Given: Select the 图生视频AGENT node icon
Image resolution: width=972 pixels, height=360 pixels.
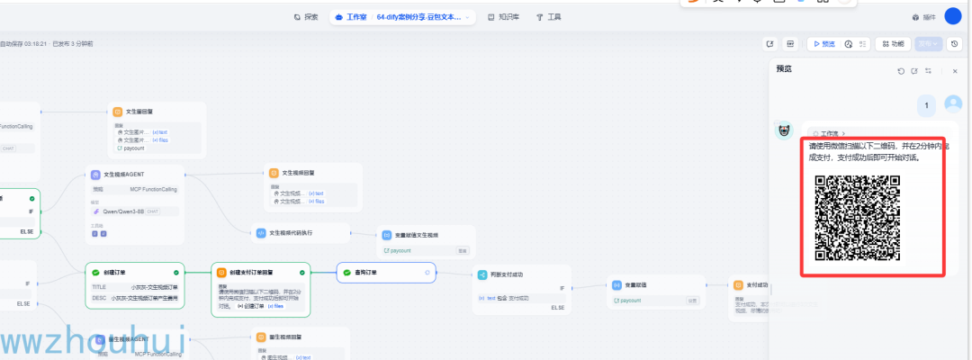Looking at the screenshot, I should 100,339.
